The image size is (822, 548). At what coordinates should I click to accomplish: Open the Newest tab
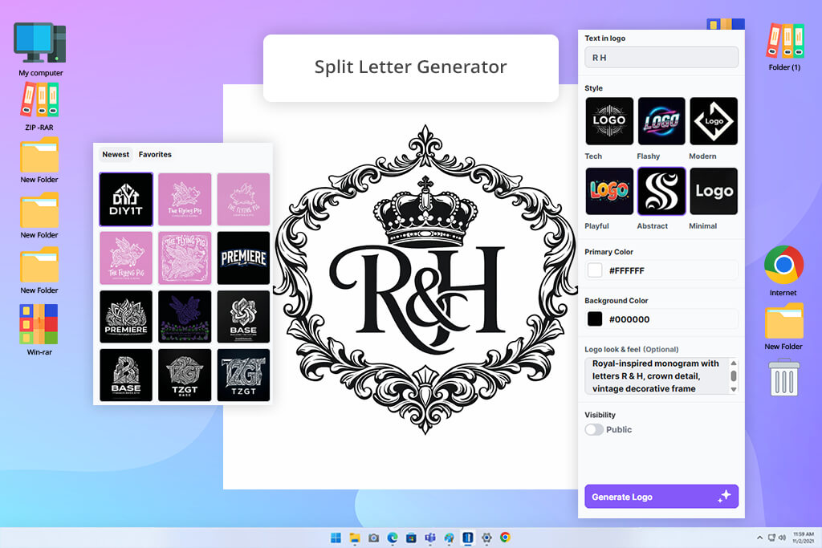(116, 155)
